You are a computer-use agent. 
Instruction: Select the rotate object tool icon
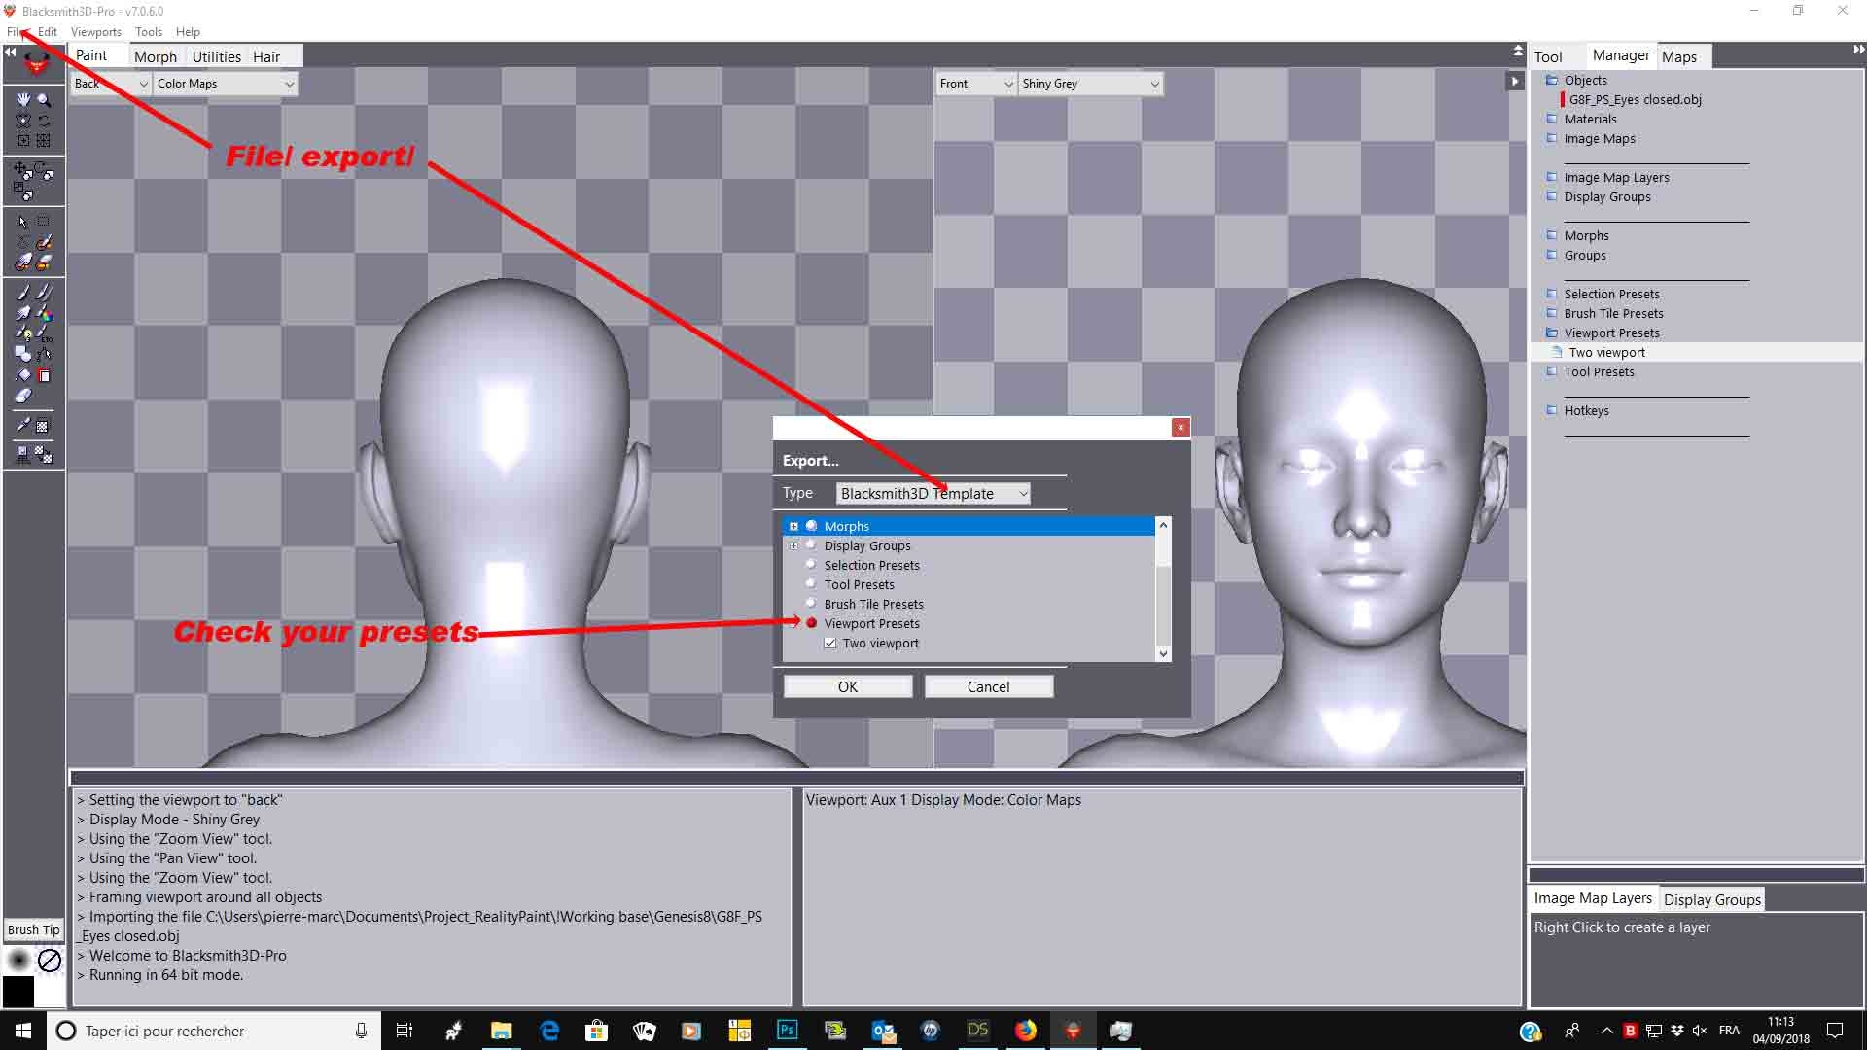(x=45, y=171)
